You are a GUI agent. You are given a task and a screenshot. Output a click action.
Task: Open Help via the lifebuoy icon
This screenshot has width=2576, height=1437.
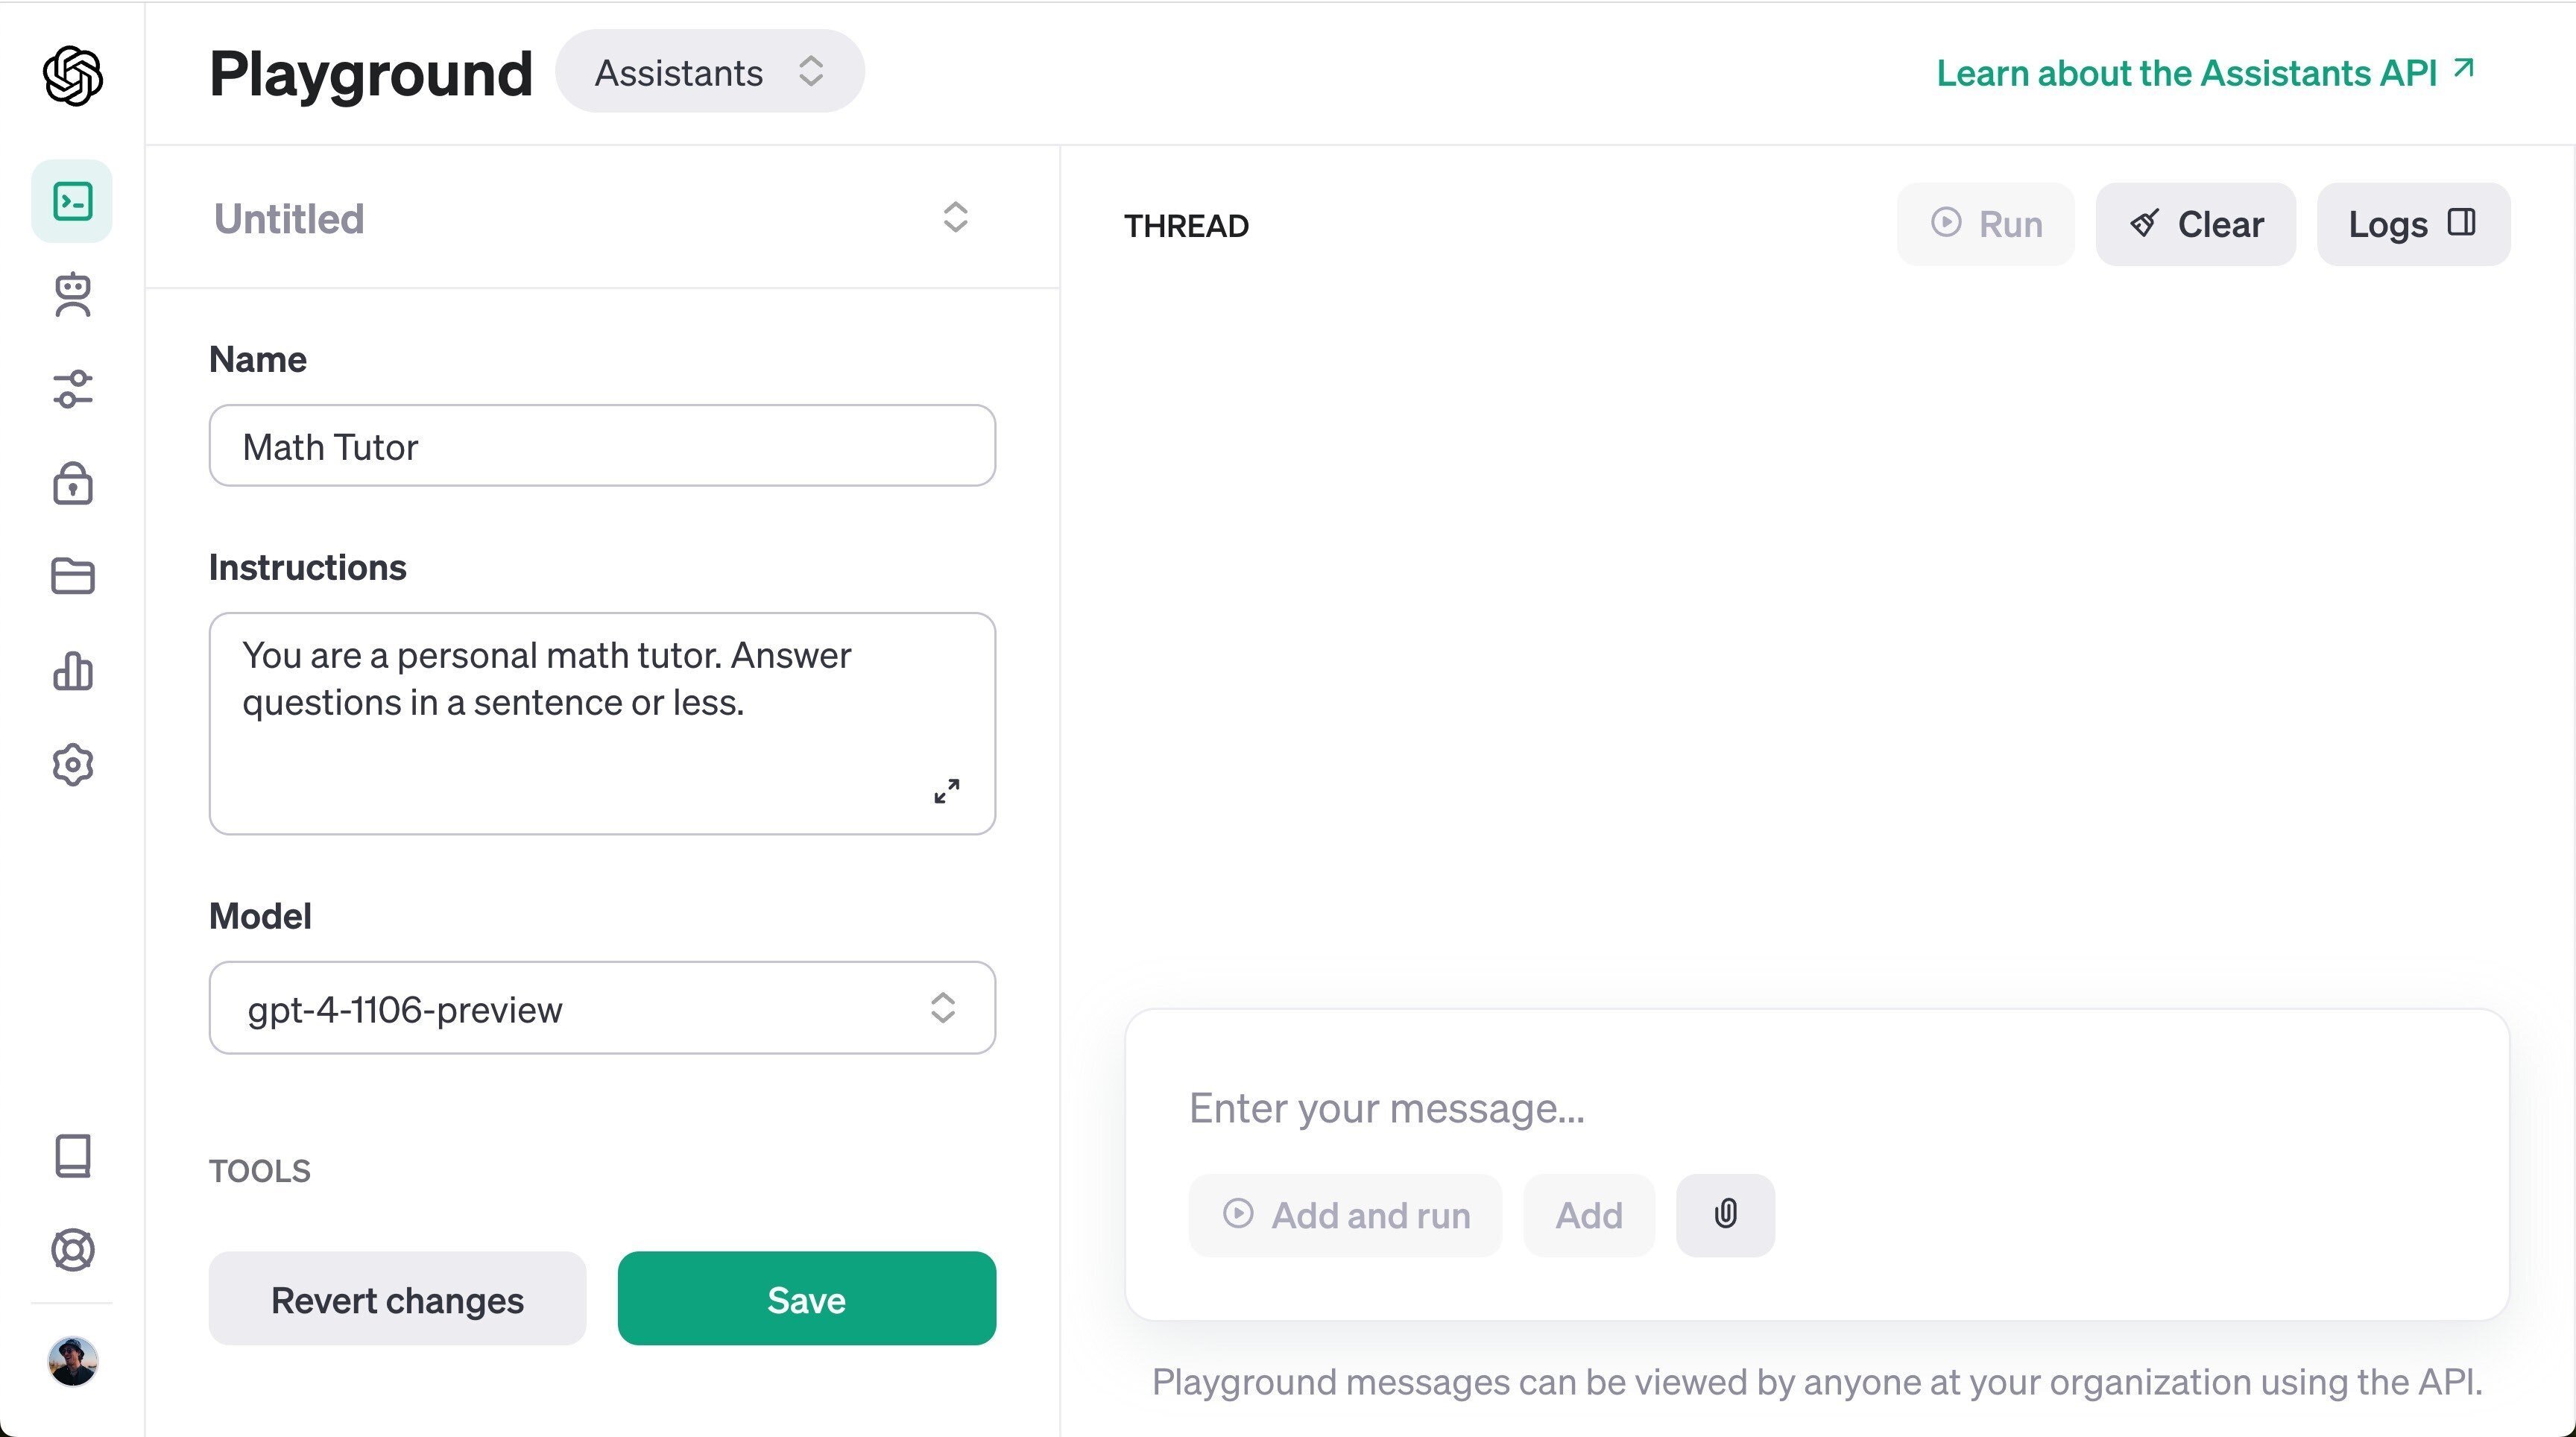[72, 1250]
